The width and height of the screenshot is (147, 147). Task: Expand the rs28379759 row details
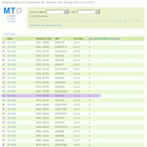coord(3,69)
